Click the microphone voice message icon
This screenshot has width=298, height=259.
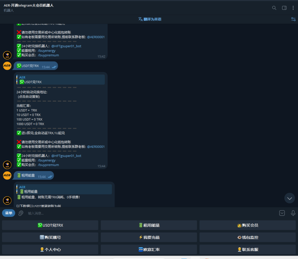tap(293, 213)
